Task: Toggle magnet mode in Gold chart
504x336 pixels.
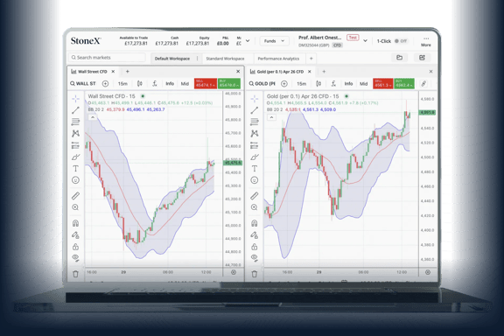Action: 255,223
